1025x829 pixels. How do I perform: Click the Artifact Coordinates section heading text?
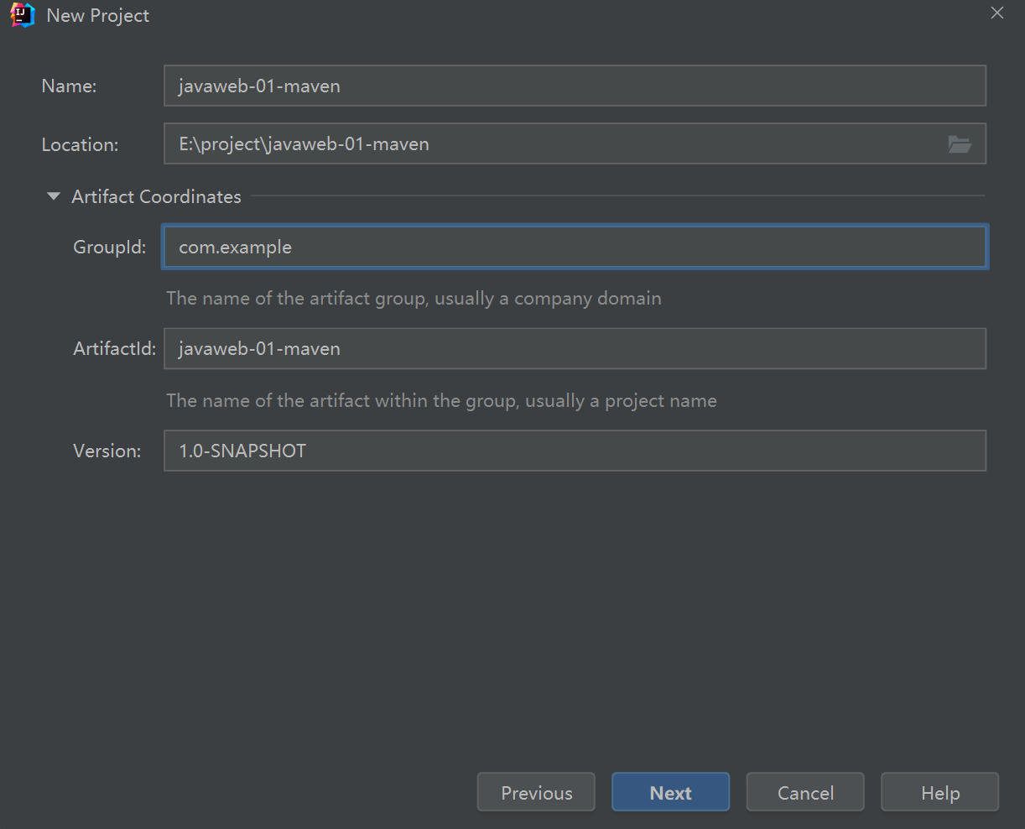click(156, 196)
